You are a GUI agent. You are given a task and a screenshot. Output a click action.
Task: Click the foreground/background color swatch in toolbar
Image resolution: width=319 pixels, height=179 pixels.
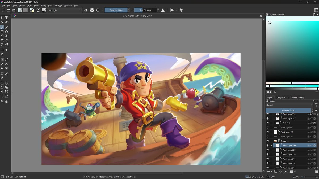click(32, 10)
